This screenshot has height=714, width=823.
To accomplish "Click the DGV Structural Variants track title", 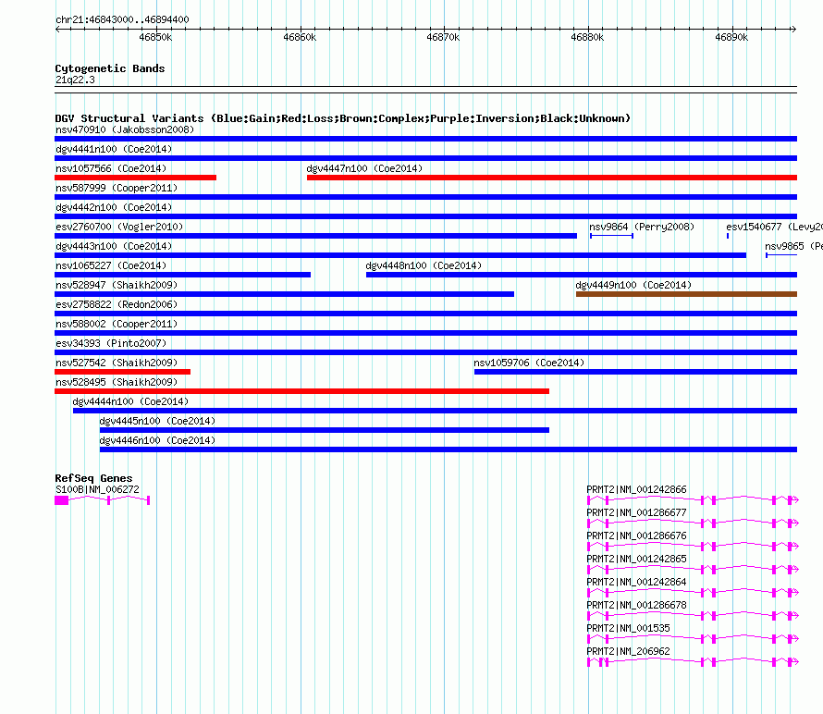I will (342, 118).
